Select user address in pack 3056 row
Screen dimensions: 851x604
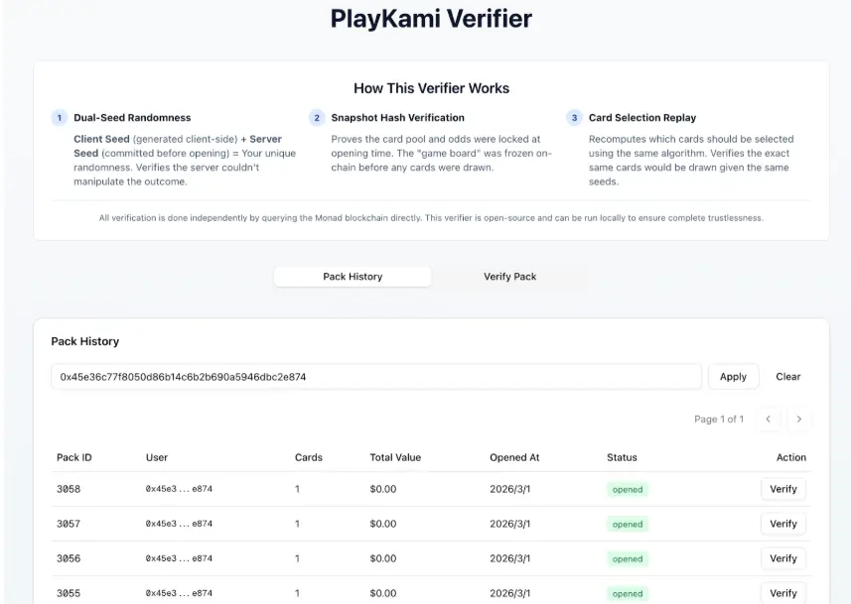[x=179, y=558]
